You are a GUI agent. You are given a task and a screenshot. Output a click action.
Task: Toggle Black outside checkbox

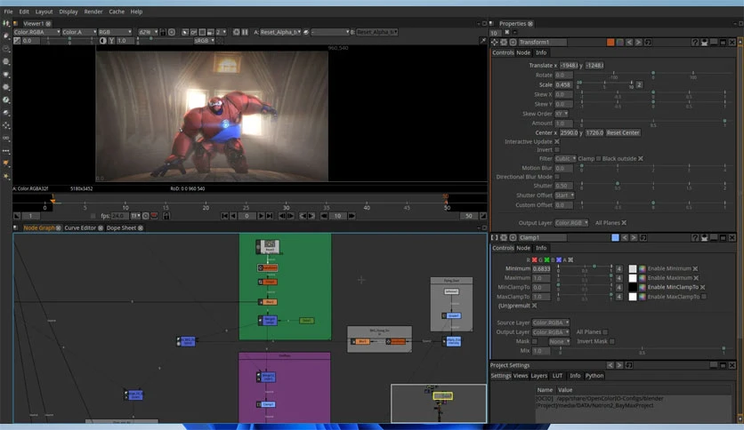coord(641,159)
